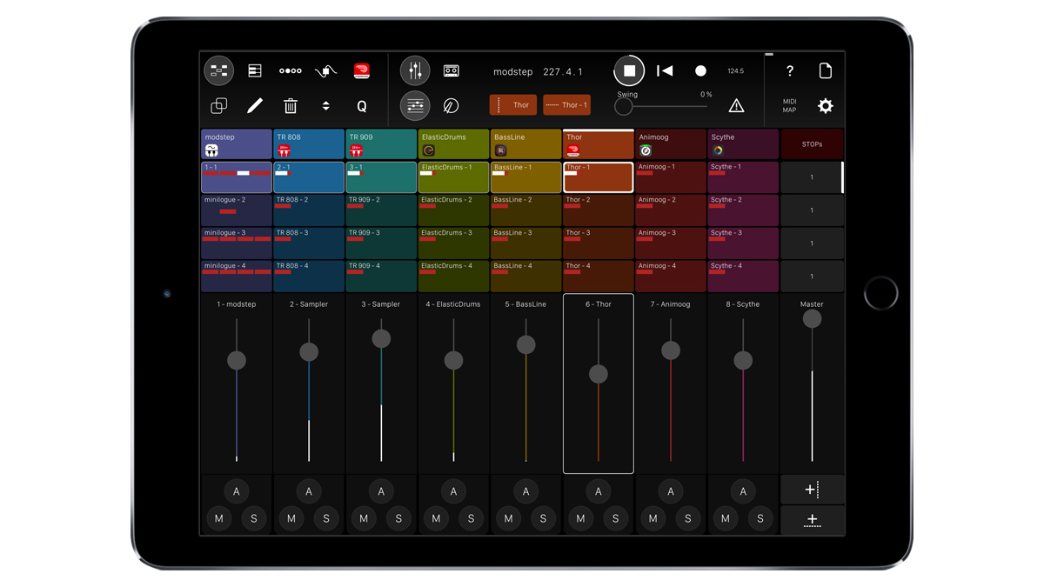Add a new track column
This screenshot has height=587, width=1044.
[x=812, y=490]
